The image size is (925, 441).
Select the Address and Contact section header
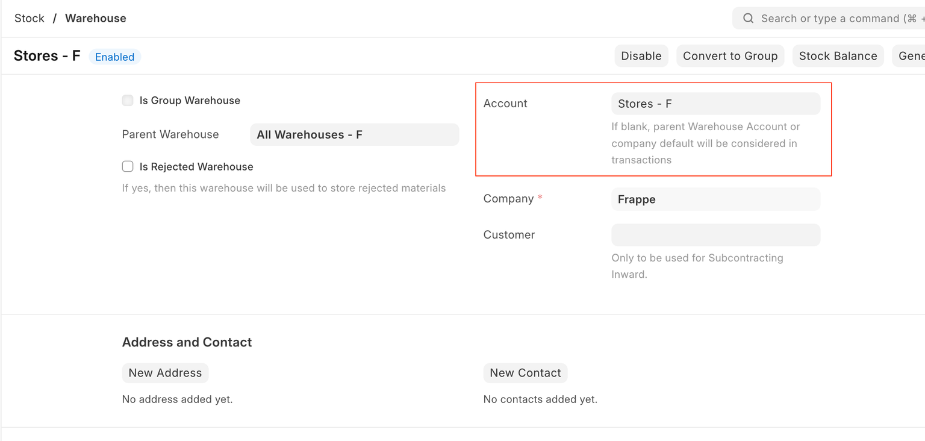[187, 342]
